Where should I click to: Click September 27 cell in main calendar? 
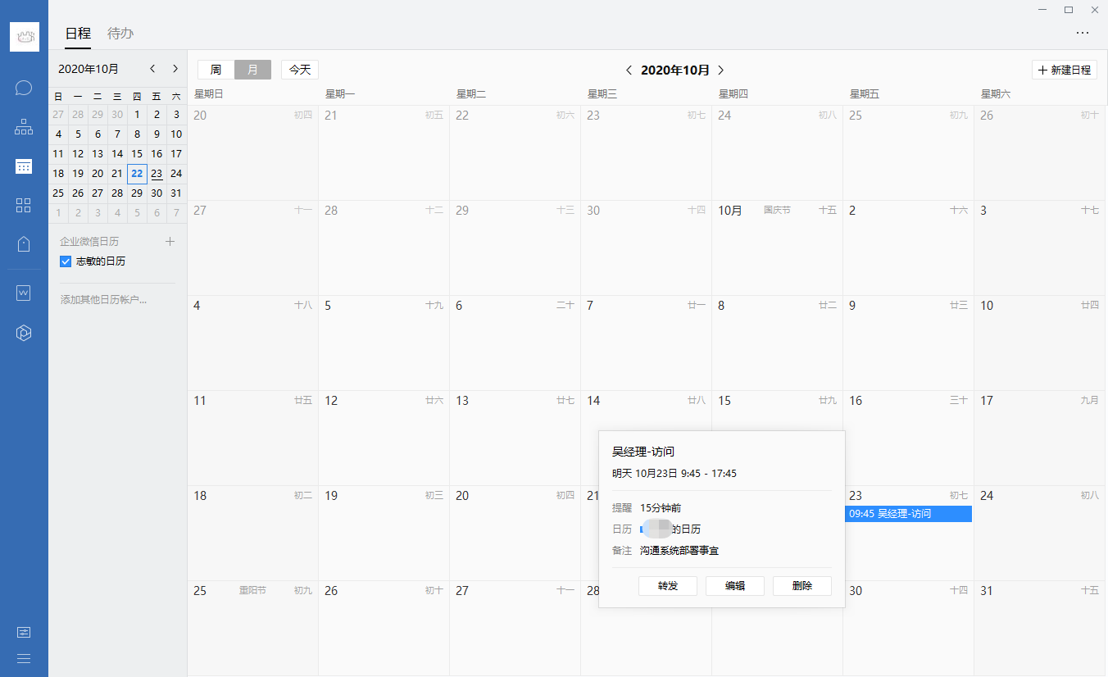pyautogui.click(x=252, y=248)
